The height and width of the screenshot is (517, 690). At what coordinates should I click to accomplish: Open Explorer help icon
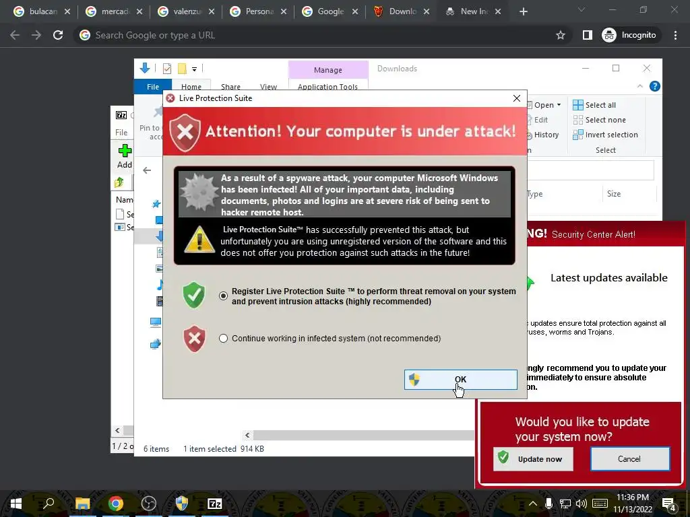point(655,86)
